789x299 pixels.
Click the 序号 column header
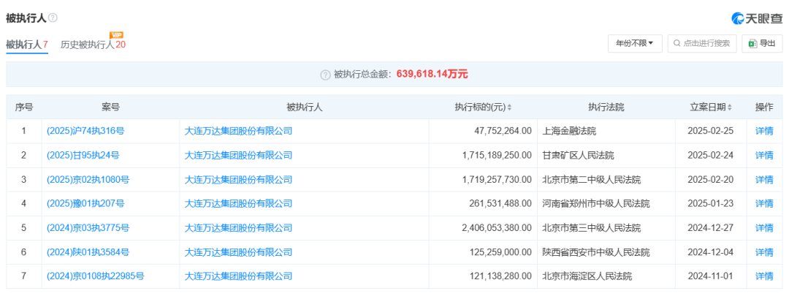23,107
